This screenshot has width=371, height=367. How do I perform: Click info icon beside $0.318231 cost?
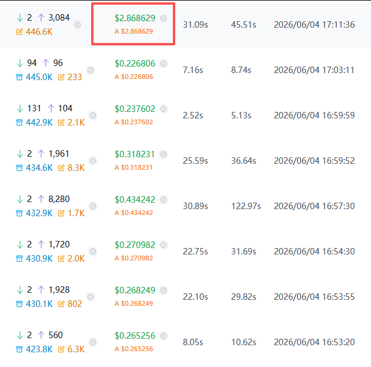(x=163, y=154)
